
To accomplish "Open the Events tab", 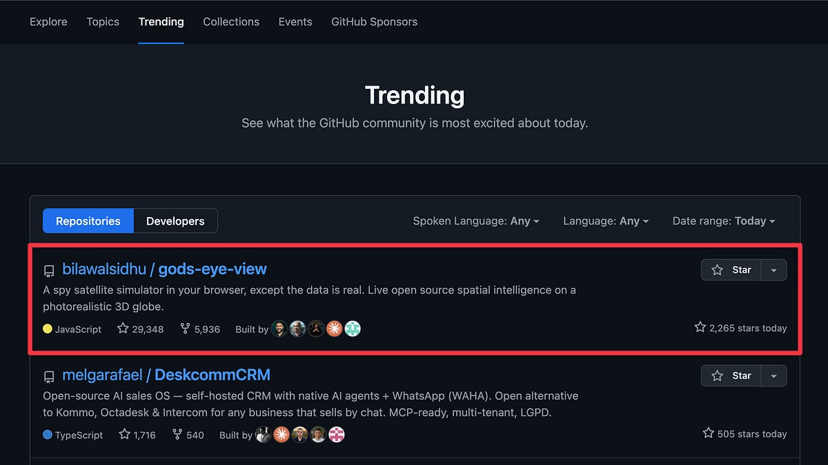I will [295, 22].
